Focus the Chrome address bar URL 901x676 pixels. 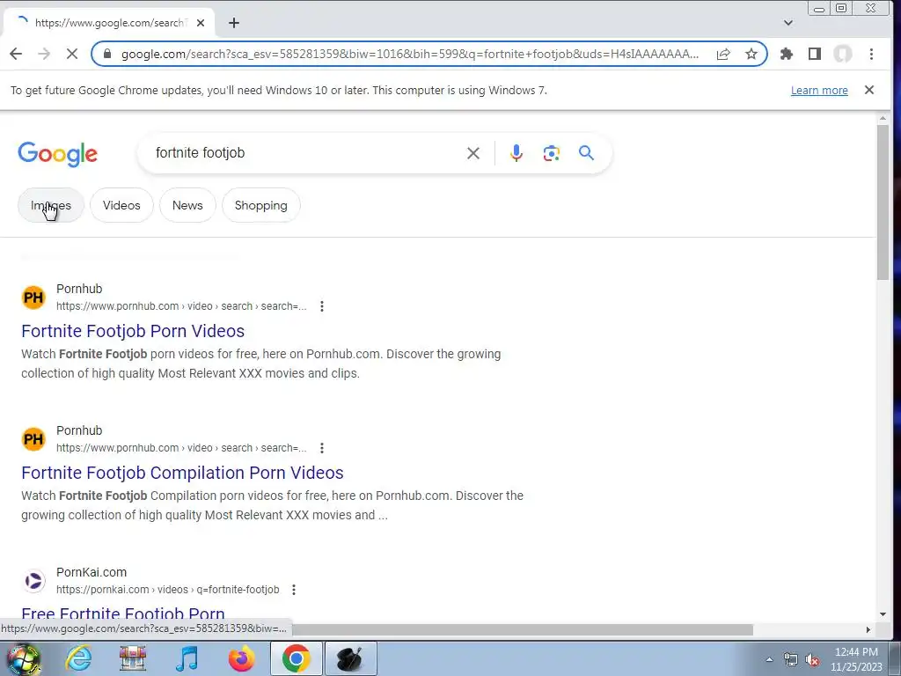tap(410, 54)
